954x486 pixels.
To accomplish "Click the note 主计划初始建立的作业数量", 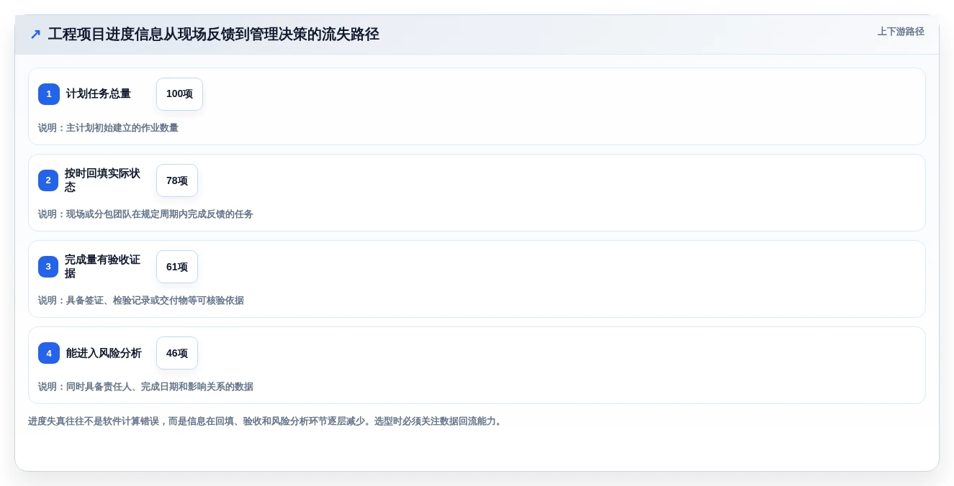I will coord(108,128).
